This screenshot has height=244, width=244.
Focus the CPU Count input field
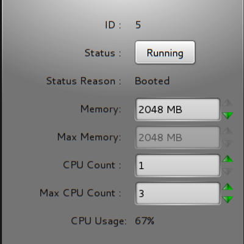(178, 165)
